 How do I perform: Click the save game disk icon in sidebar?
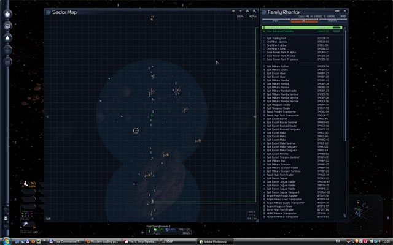(7, 26)
